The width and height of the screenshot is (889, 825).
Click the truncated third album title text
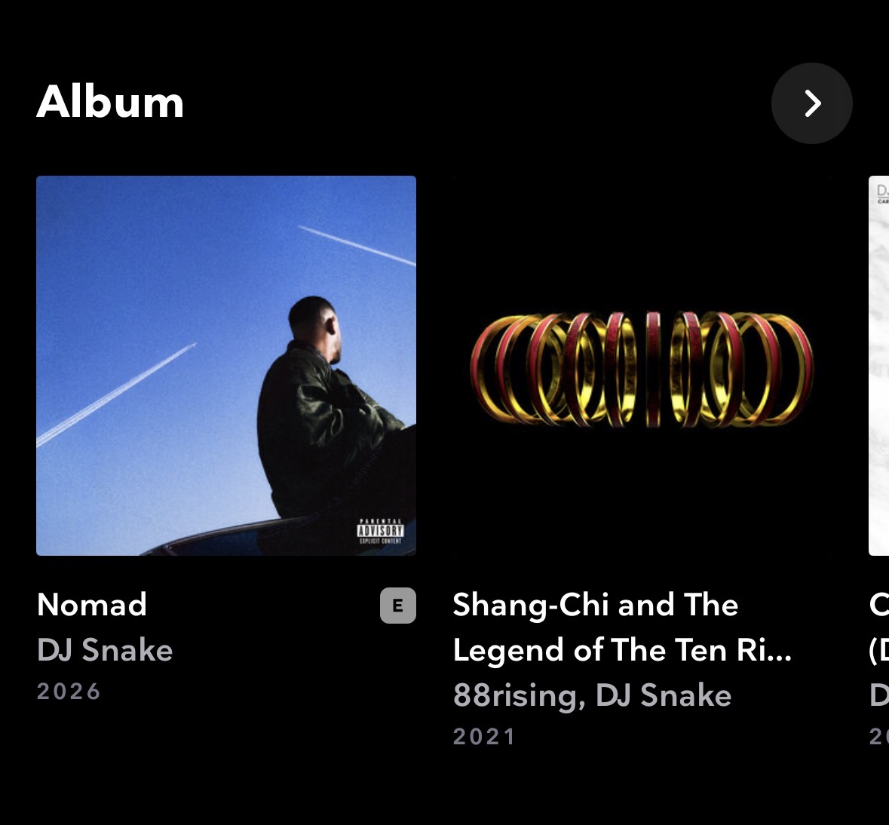[878, 627]
